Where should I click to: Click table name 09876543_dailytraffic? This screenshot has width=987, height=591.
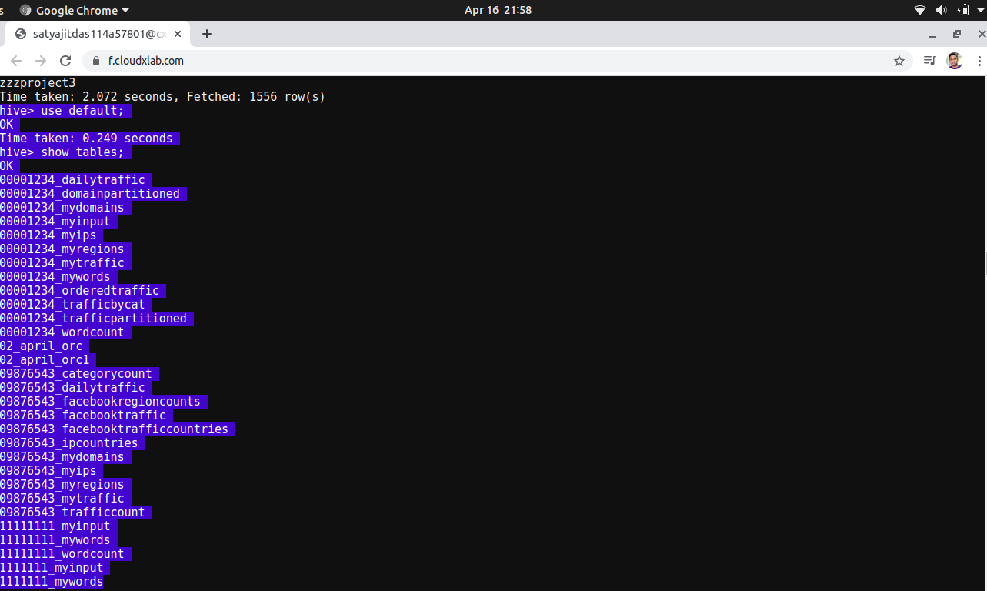point(72,388)
